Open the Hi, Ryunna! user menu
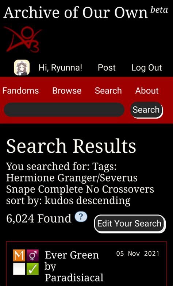The image size is (173, 286). [x=60, y=68]
